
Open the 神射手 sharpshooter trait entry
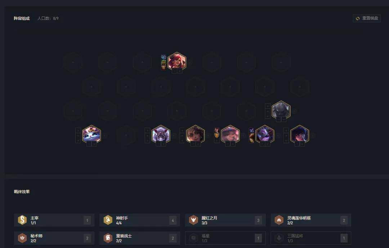coord(140,220)
